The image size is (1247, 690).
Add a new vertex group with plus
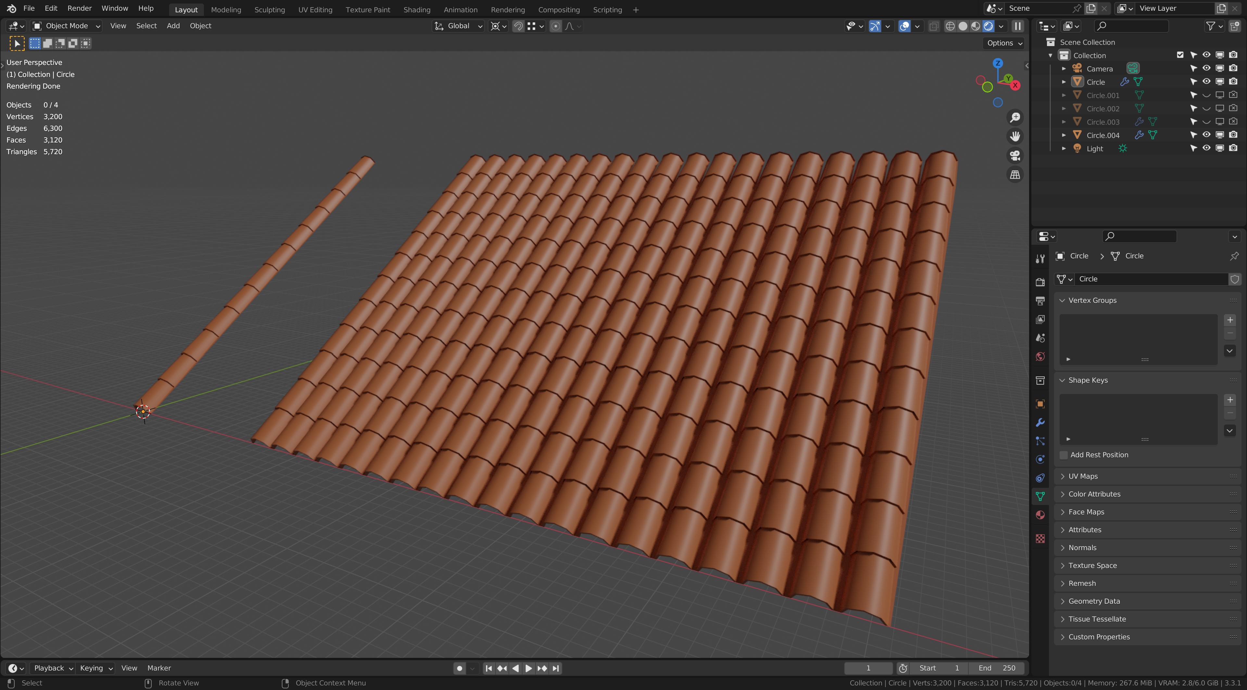point(1229,320)
